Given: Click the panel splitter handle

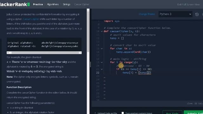Looking at the screenshot, I should click(x=90, y=64).
